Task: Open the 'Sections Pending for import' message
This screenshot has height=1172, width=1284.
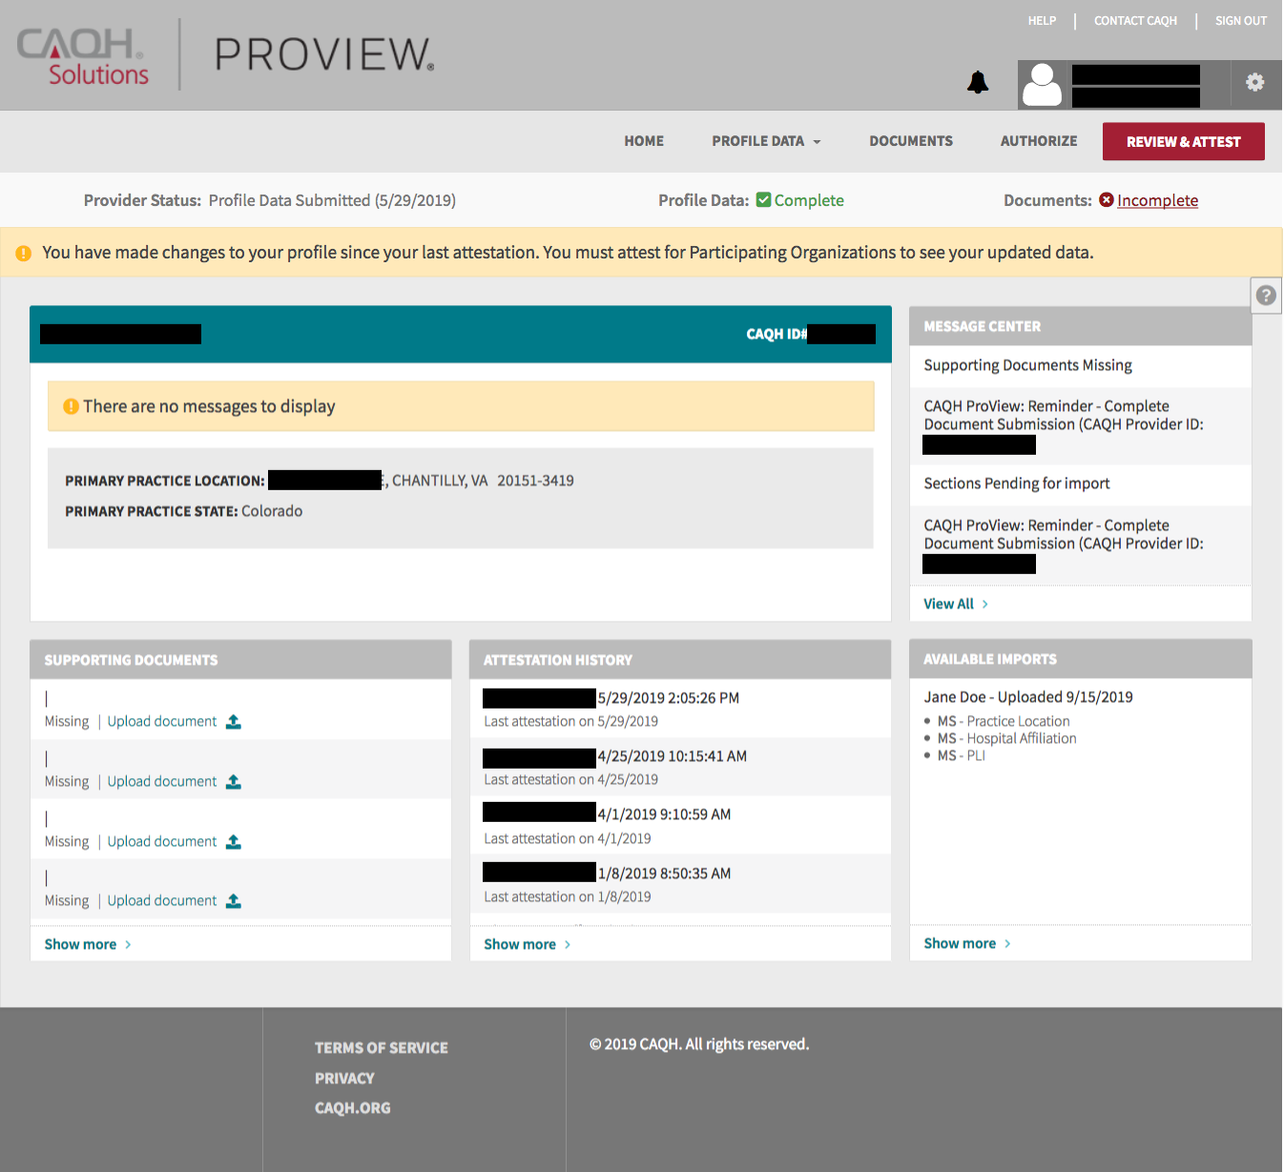Action: 1017,483
